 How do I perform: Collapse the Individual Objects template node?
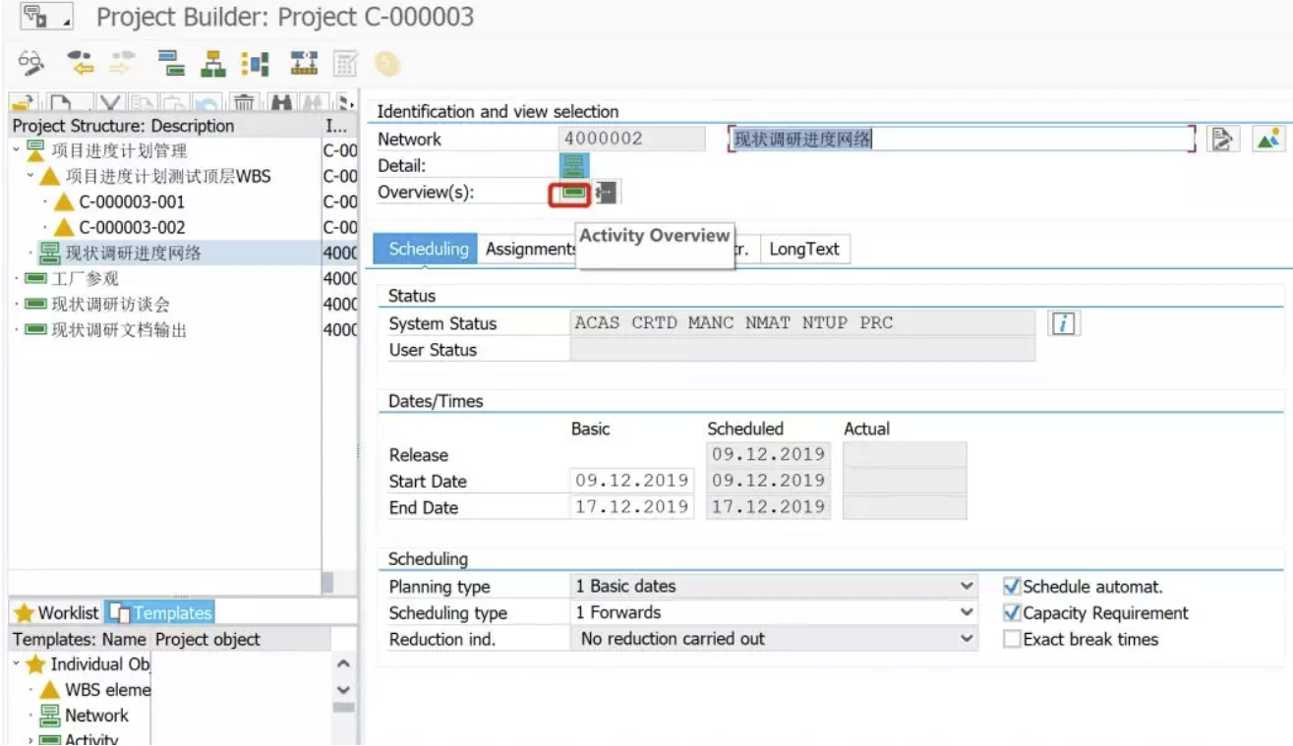pyautogui.click(x=18, y=664)
